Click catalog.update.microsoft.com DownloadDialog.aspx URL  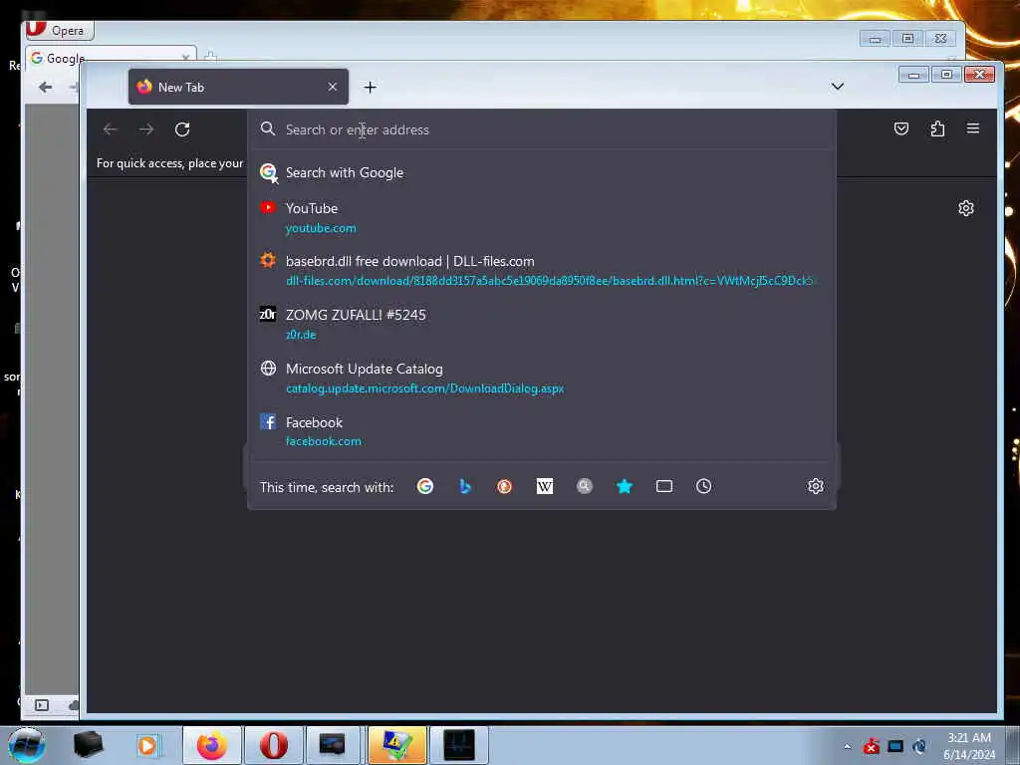coord(424,388)
